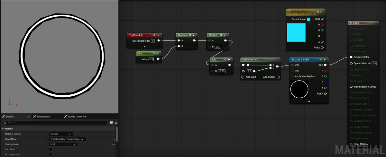The width and height of the screenshot is (386, 157).
Task: Edit the Coordinate Index value field
Action: 153,41
